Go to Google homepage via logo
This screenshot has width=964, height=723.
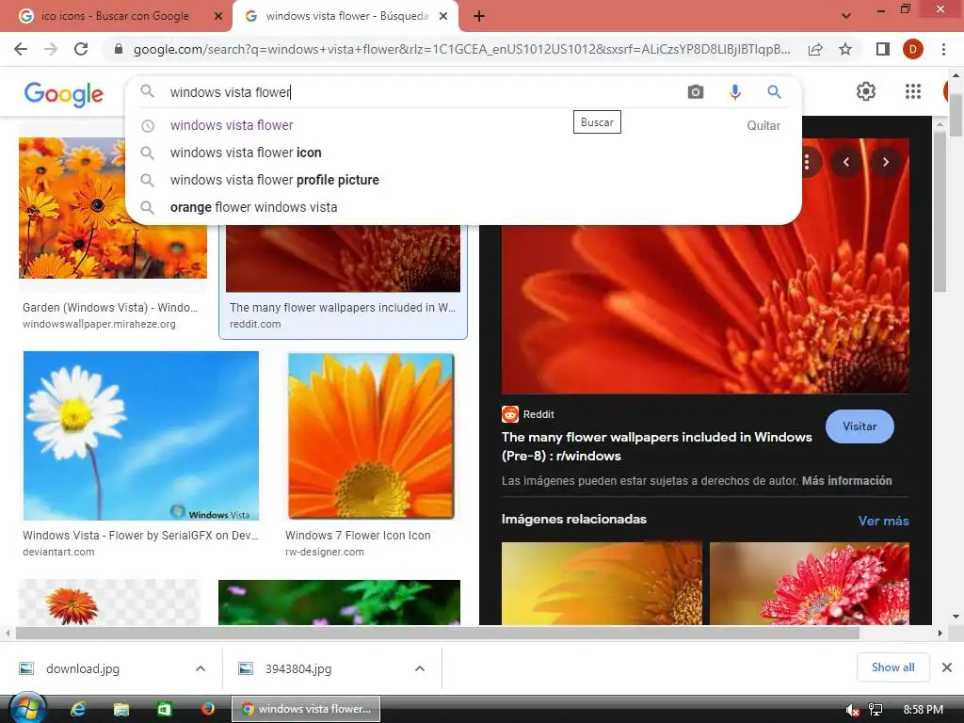click(64, 94)
